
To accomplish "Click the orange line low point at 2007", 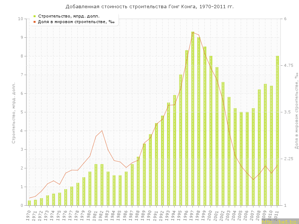I will pos(253,180).
